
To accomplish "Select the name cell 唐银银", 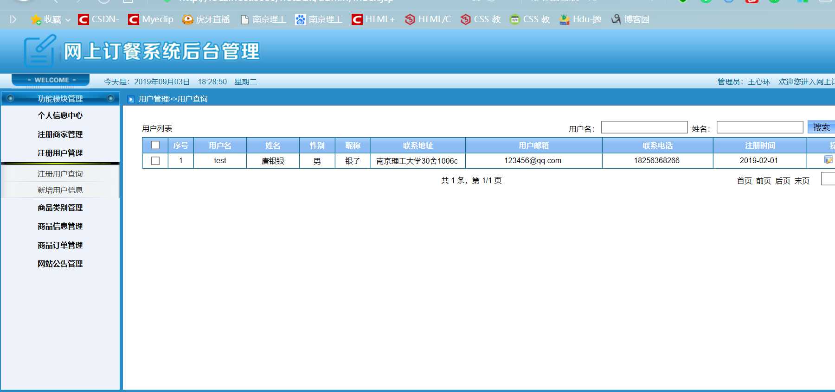I will pyautogui.click(x=273, y=161).
